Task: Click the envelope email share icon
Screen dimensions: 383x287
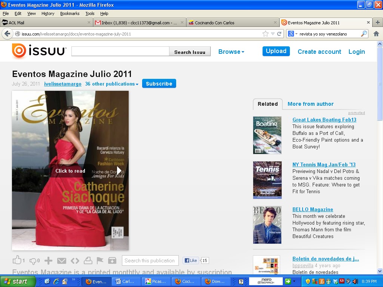Action: 62,261
